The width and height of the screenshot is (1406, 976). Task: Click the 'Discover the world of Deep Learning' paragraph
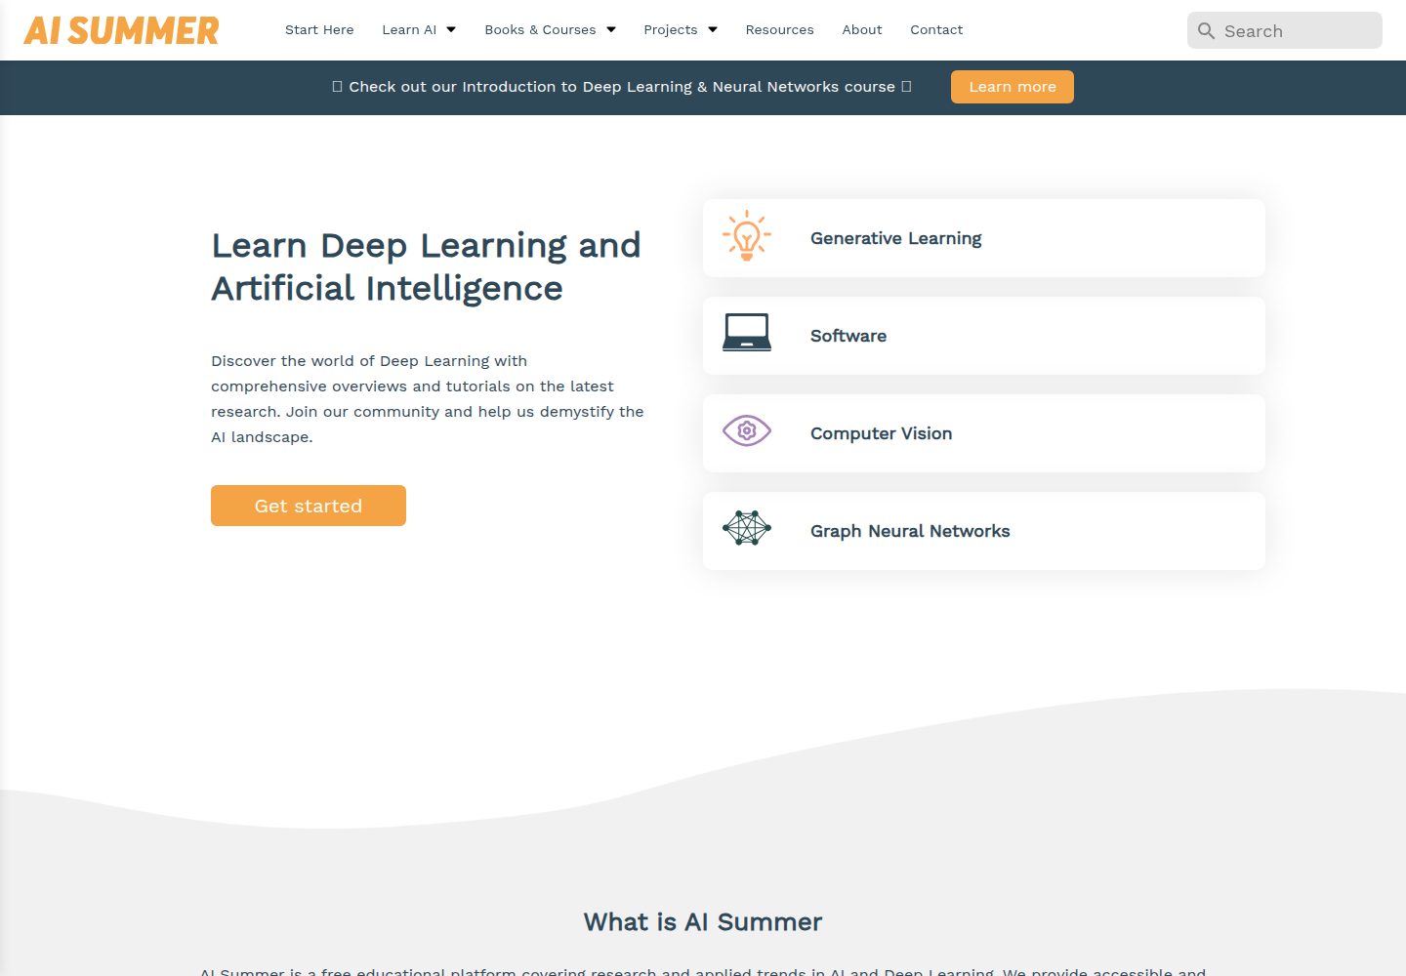tap(428, 399)
